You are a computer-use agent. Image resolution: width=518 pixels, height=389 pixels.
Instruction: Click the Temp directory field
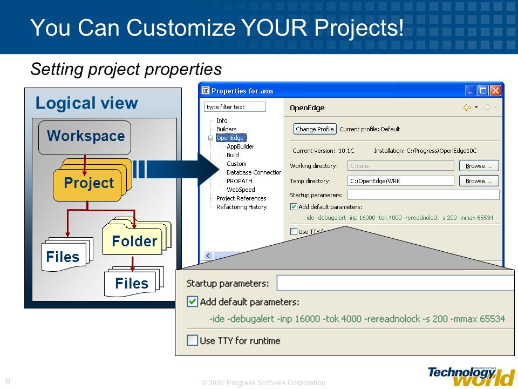401,181
